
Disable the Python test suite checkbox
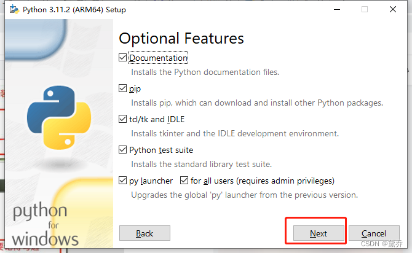point(122,150)
